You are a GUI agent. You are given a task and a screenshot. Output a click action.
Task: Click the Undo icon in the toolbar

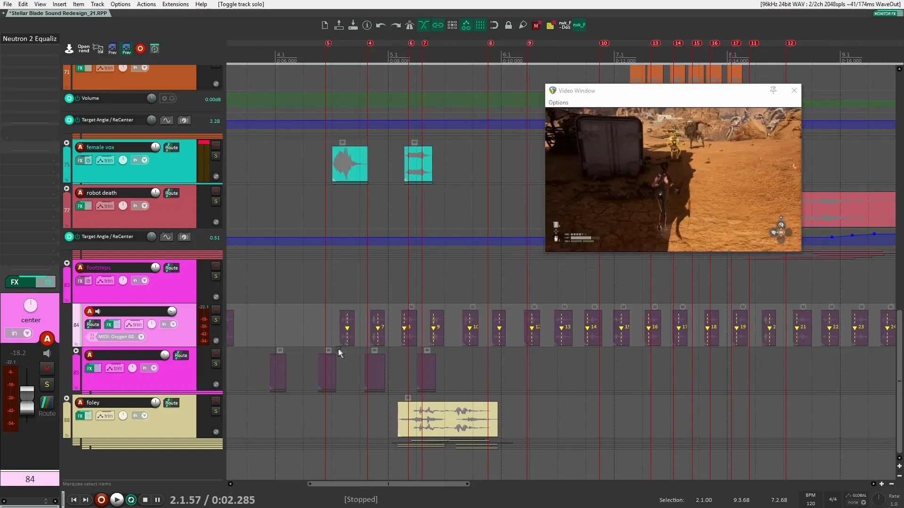(380, 25)
